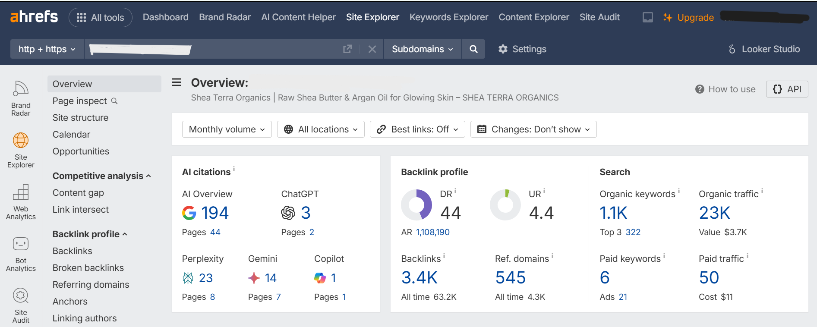
Task: Click the ahrefs logo
Action: 34,17
